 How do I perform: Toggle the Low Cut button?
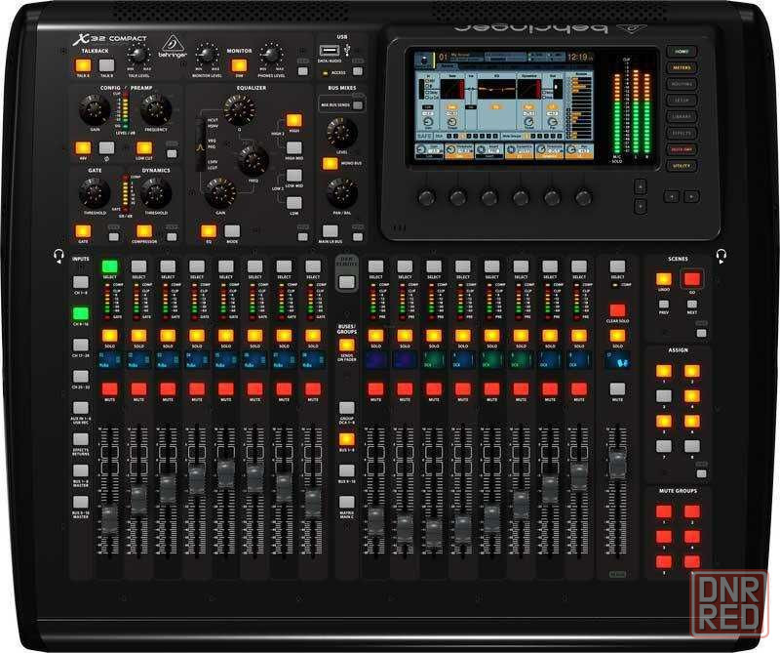144,148
